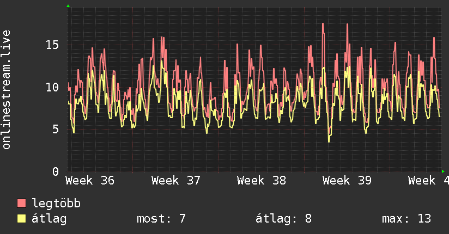The width and height of the screenshot is (449, 234).
Task: Click the Week 36 axis label
Action: pos(90,181)
